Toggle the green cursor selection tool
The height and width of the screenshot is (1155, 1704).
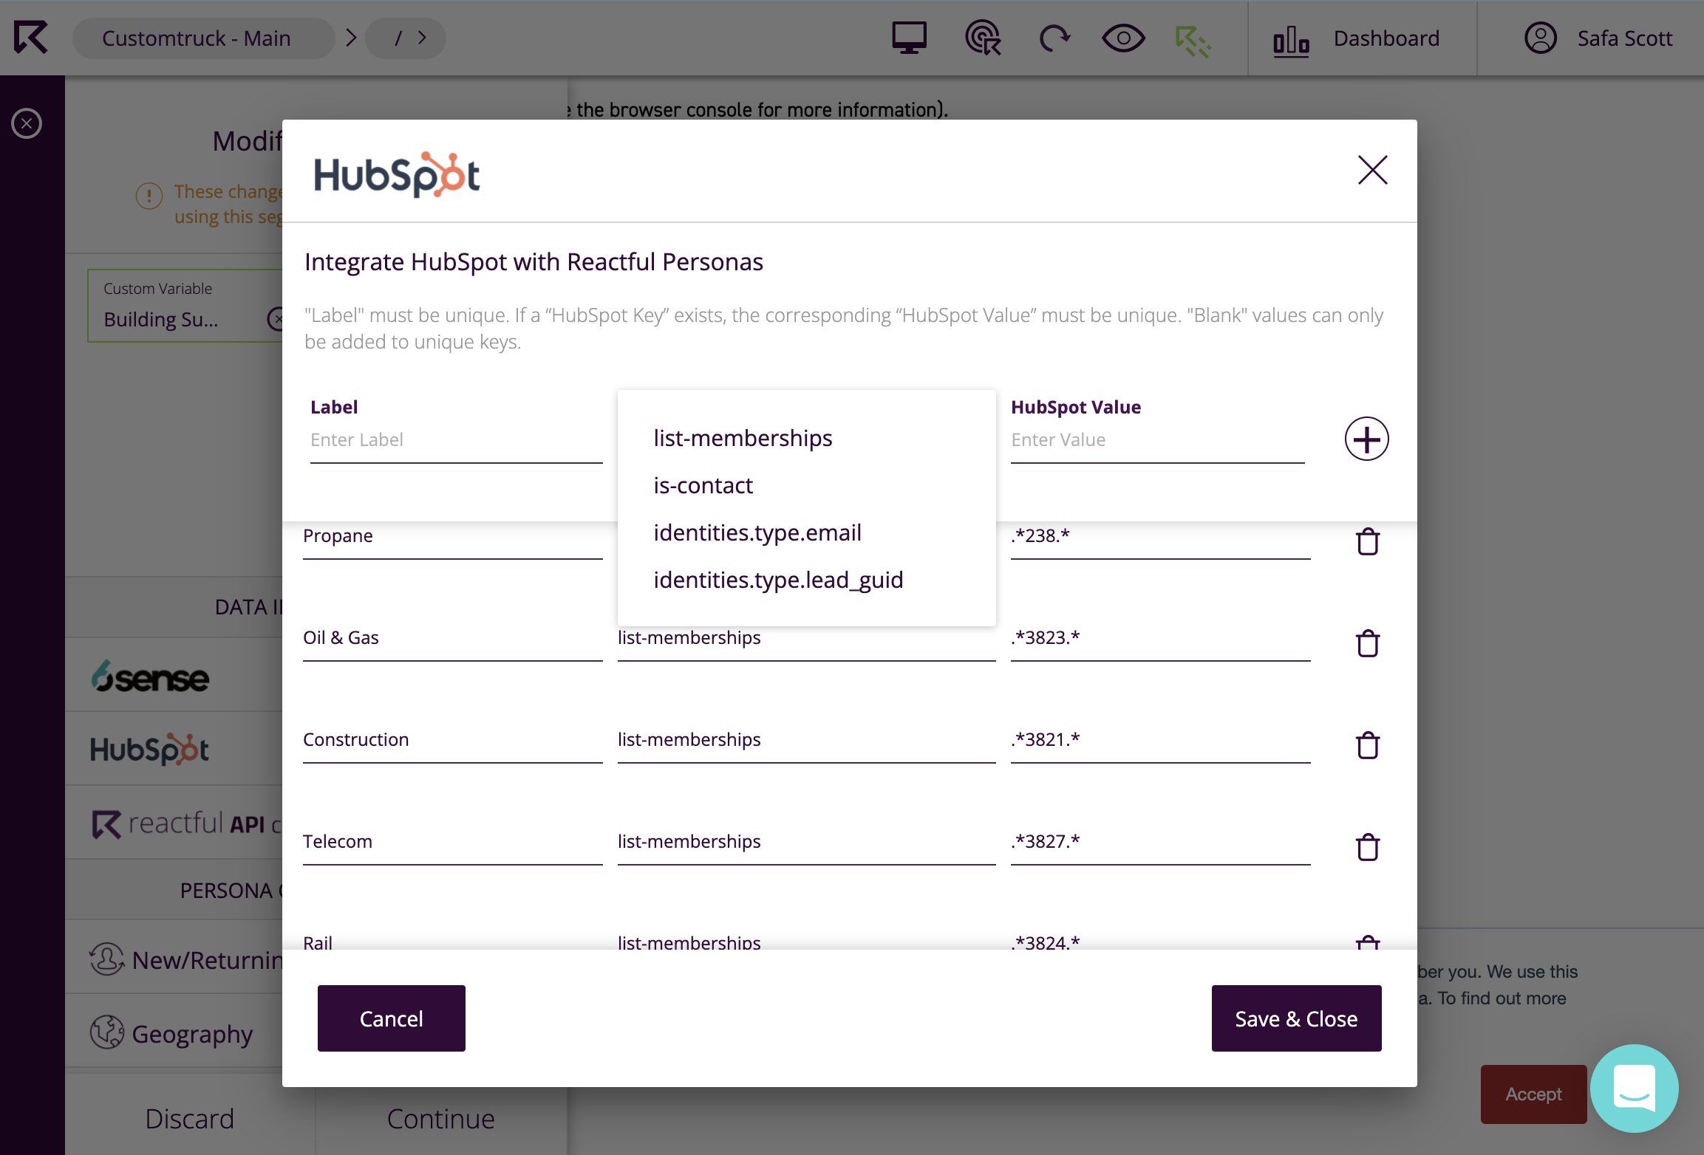[1193, 41]
